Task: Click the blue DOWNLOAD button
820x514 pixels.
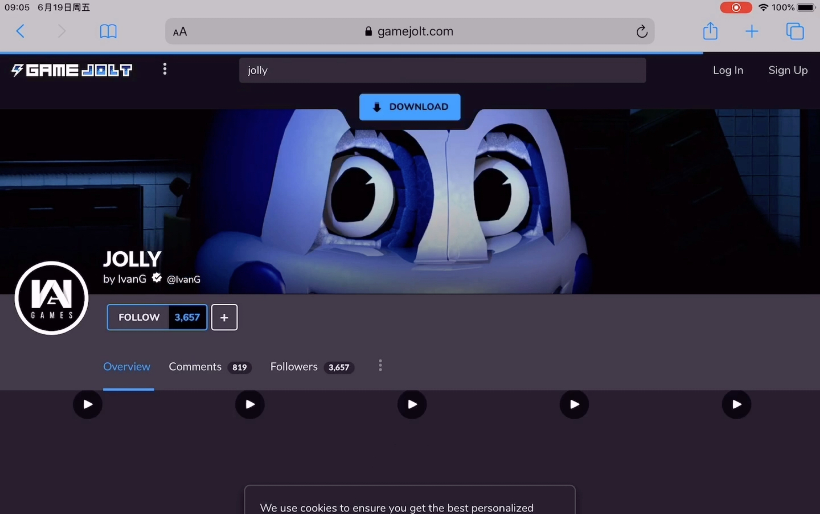Action: click(x=410, y=107)
